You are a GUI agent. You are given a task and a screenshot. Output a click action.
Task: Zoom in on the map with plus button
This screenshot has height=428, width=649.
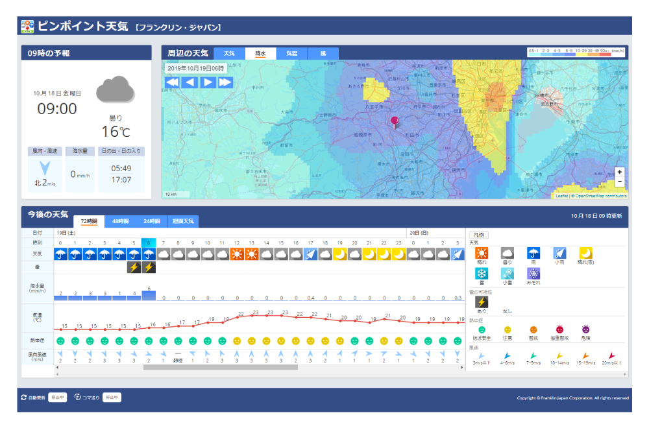click(x=620, y=172)
